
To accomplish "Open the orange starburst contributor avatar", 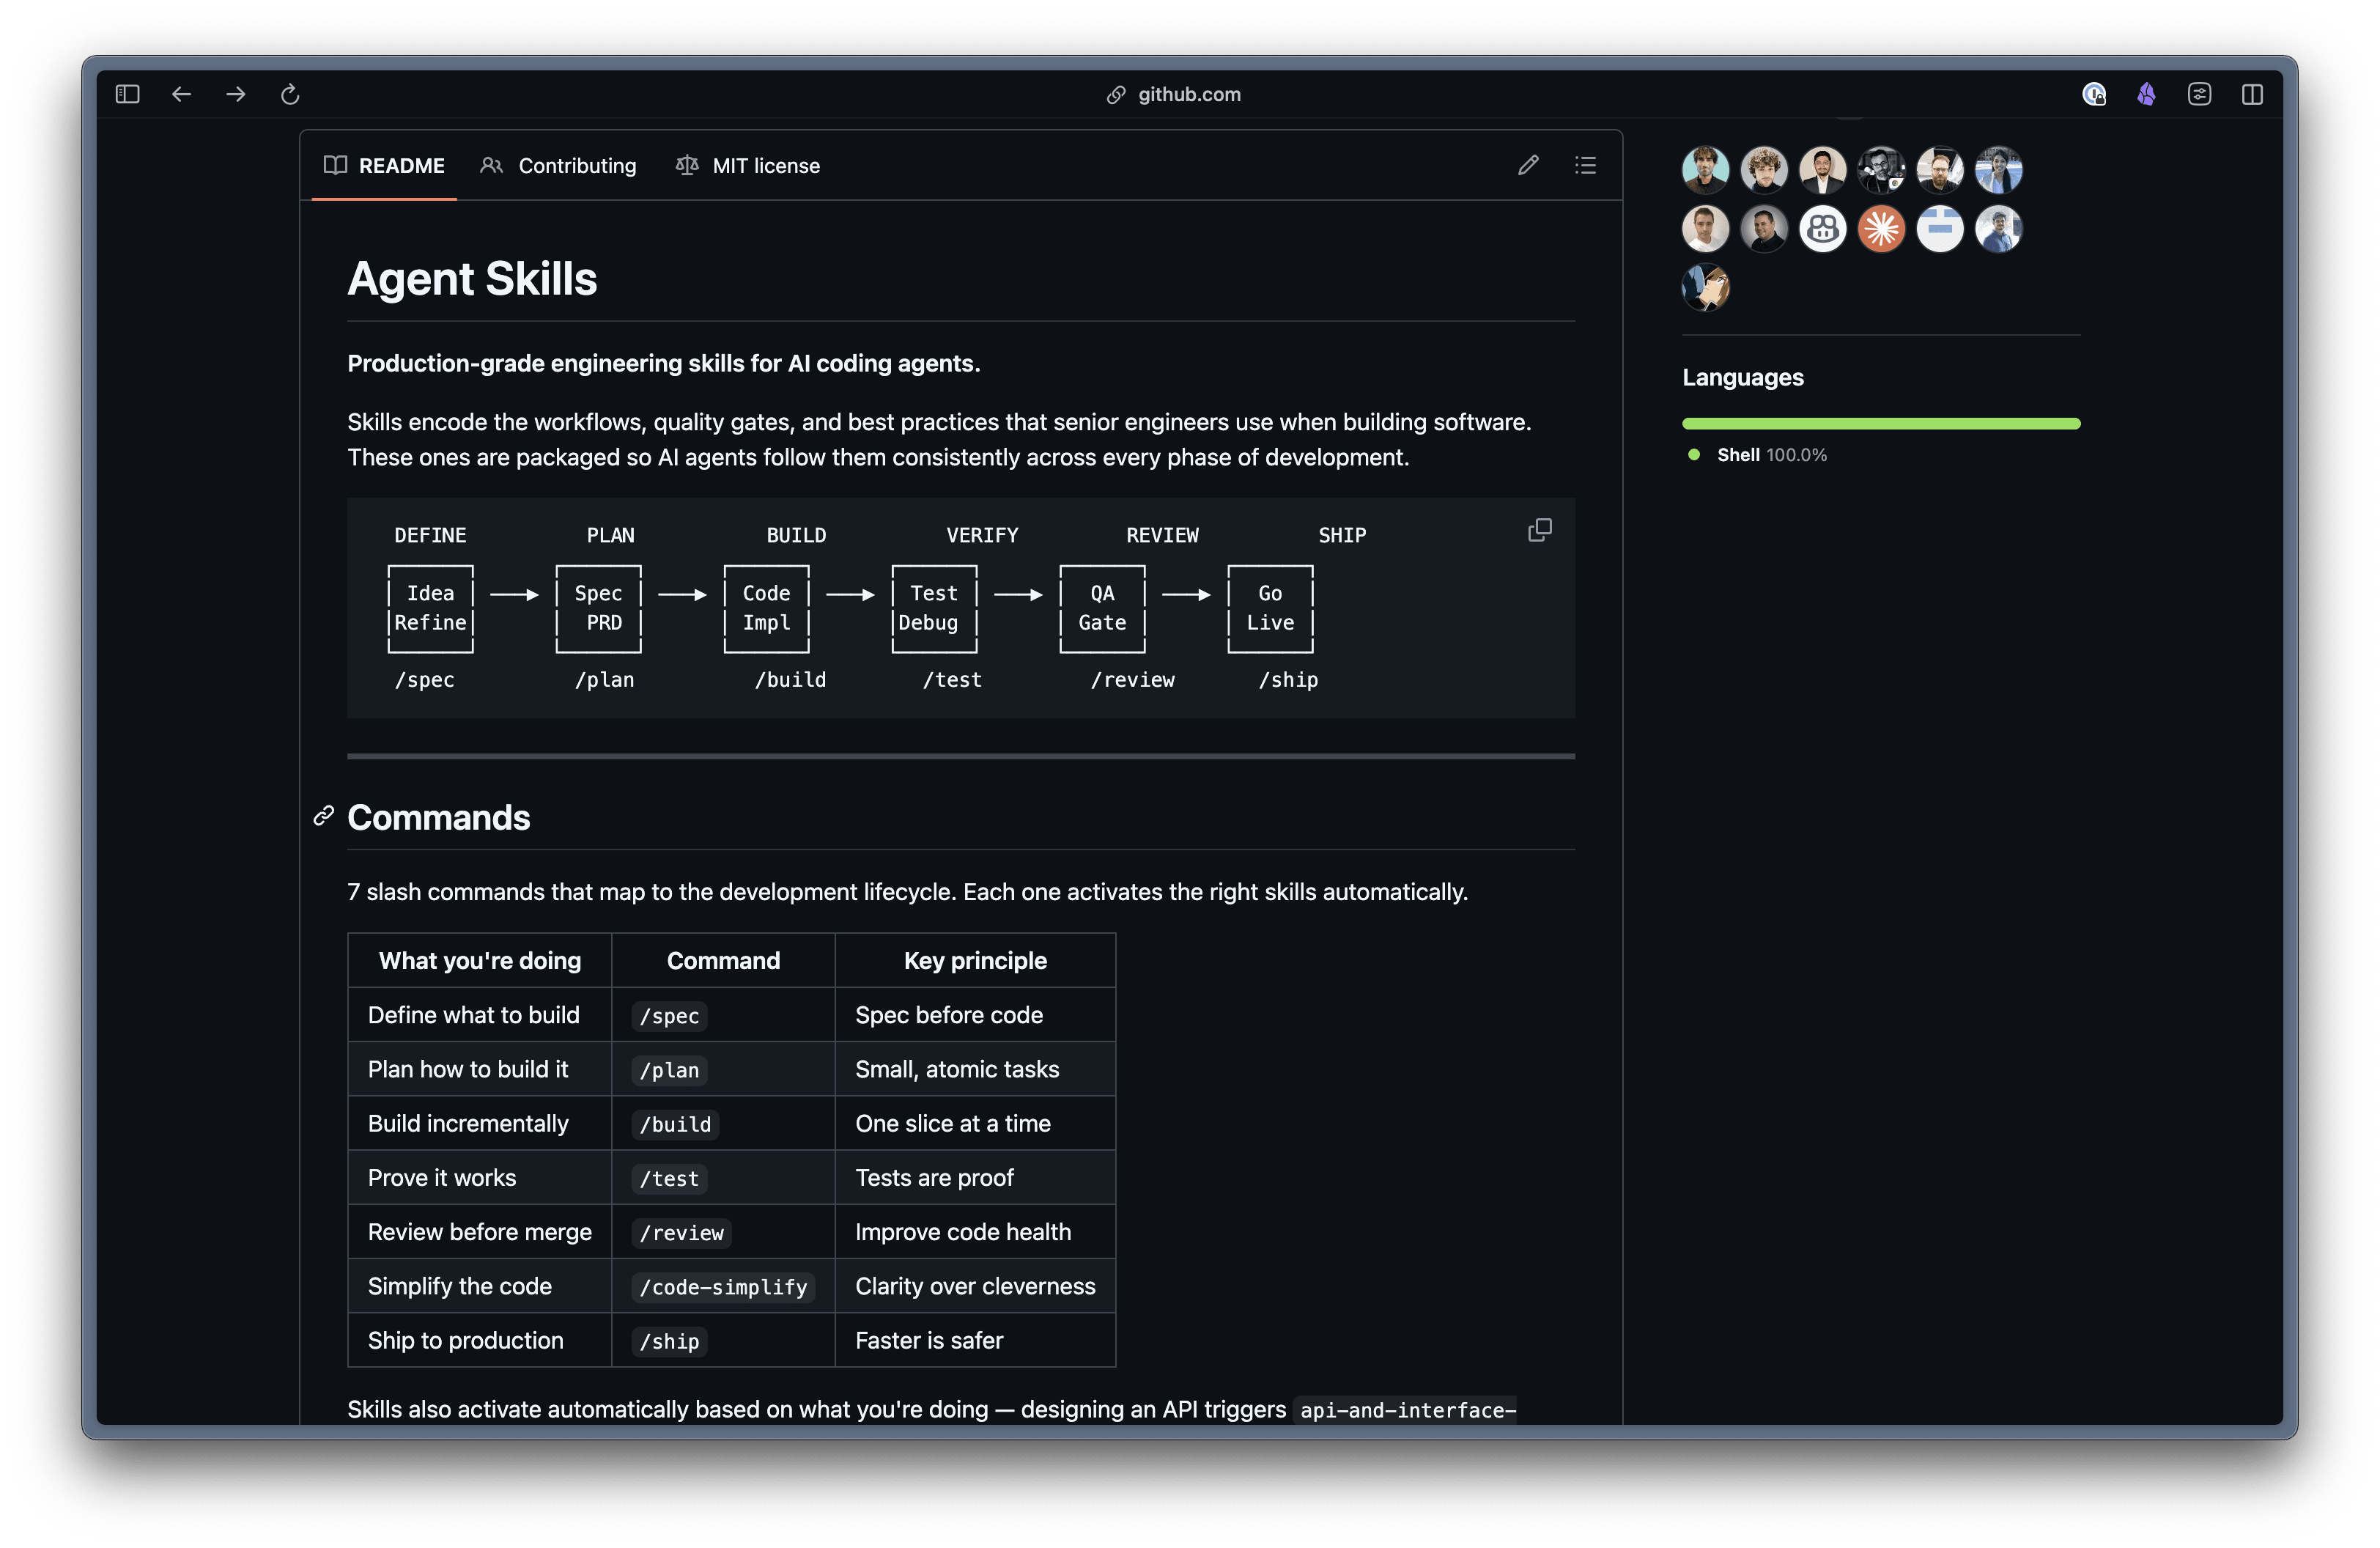I will tap(1881, 229).
